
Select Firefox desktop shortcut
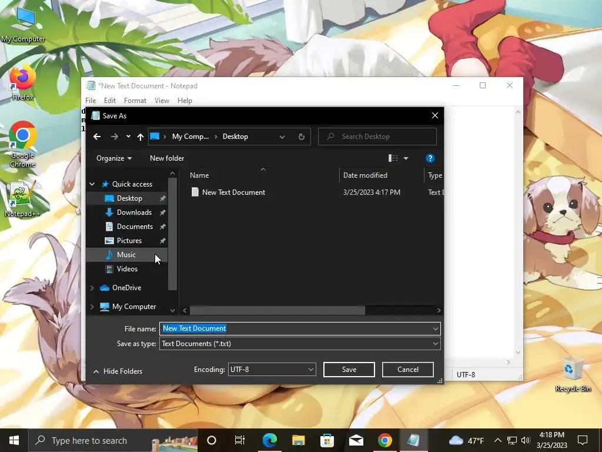pos(23,84)
